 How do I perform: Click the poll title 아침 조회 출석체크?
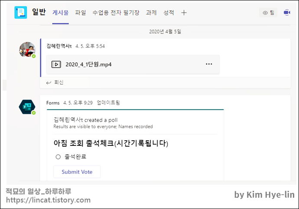pyautogui.click(x=111, y=143)
